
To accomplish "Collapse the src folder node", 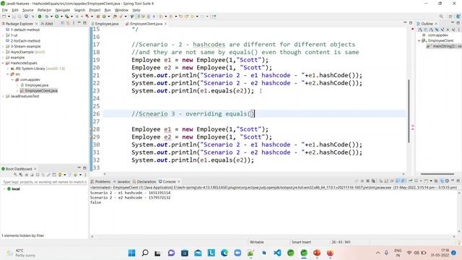I will point(8,74).
